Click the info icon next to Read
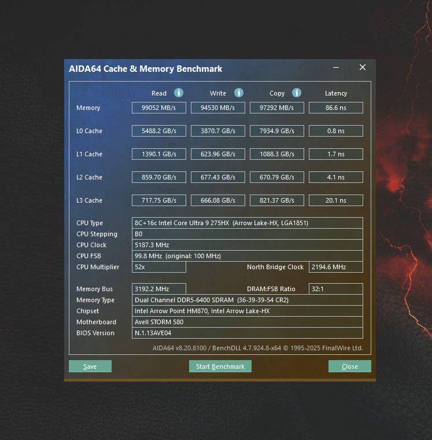Viewport: 432px width, 440px height. point(179,93)
